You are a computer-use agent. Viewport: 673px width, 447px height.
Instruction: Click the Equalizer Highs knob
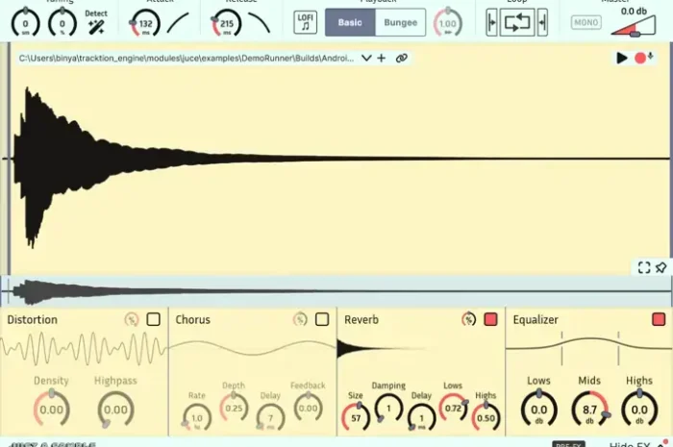pyautogui.click(x=639, y=410)
